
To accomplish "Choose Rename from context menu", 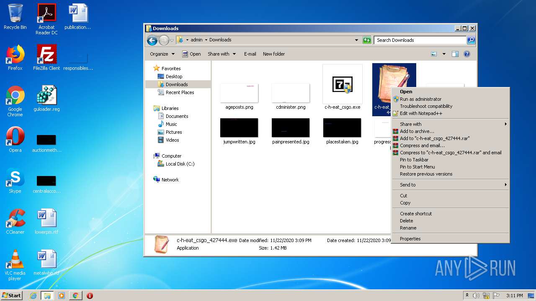I will click(x=451, y=228).
